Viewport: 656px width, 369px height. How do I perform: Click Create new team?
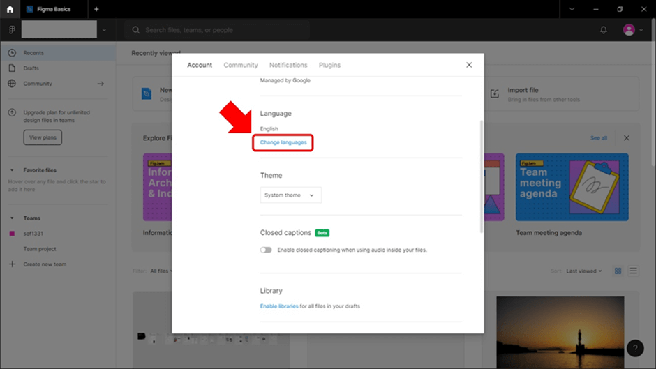coord(45,264)
